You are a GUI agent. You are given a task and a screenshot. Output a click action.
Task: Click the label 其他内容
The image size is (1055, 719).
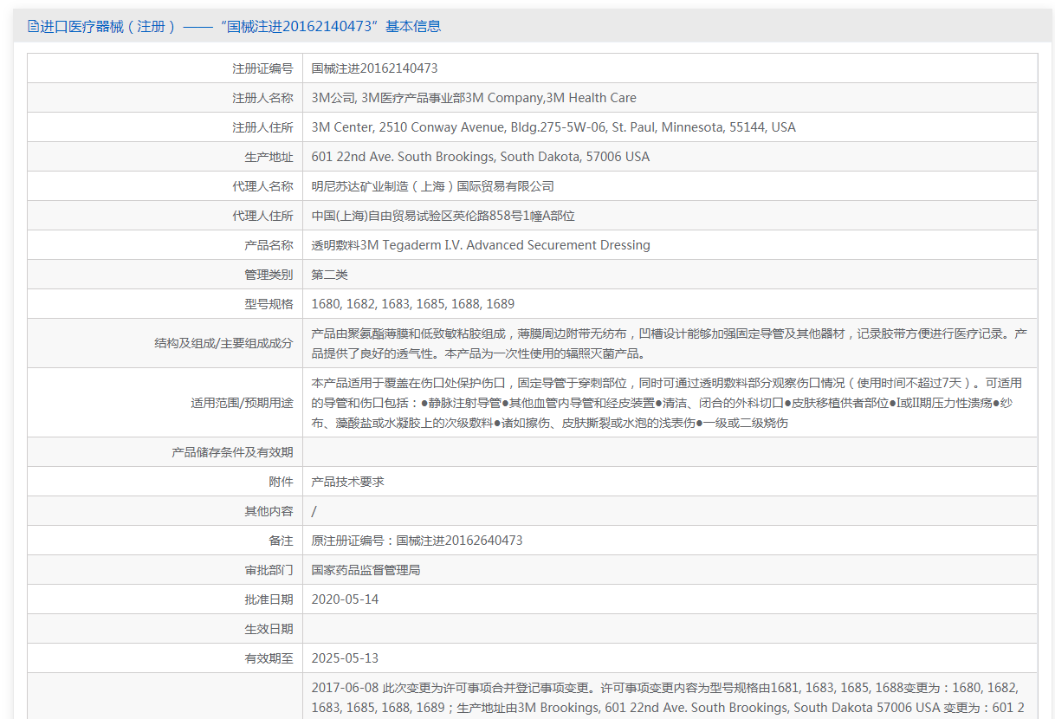coord(269,511)
